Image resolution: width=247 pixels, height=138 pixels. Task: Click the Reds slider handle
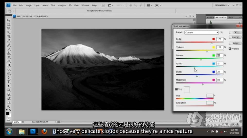211,43
